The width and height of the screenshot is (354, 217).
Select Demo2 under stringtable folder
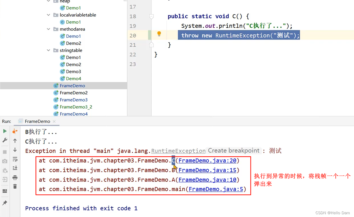pos(73,65)
